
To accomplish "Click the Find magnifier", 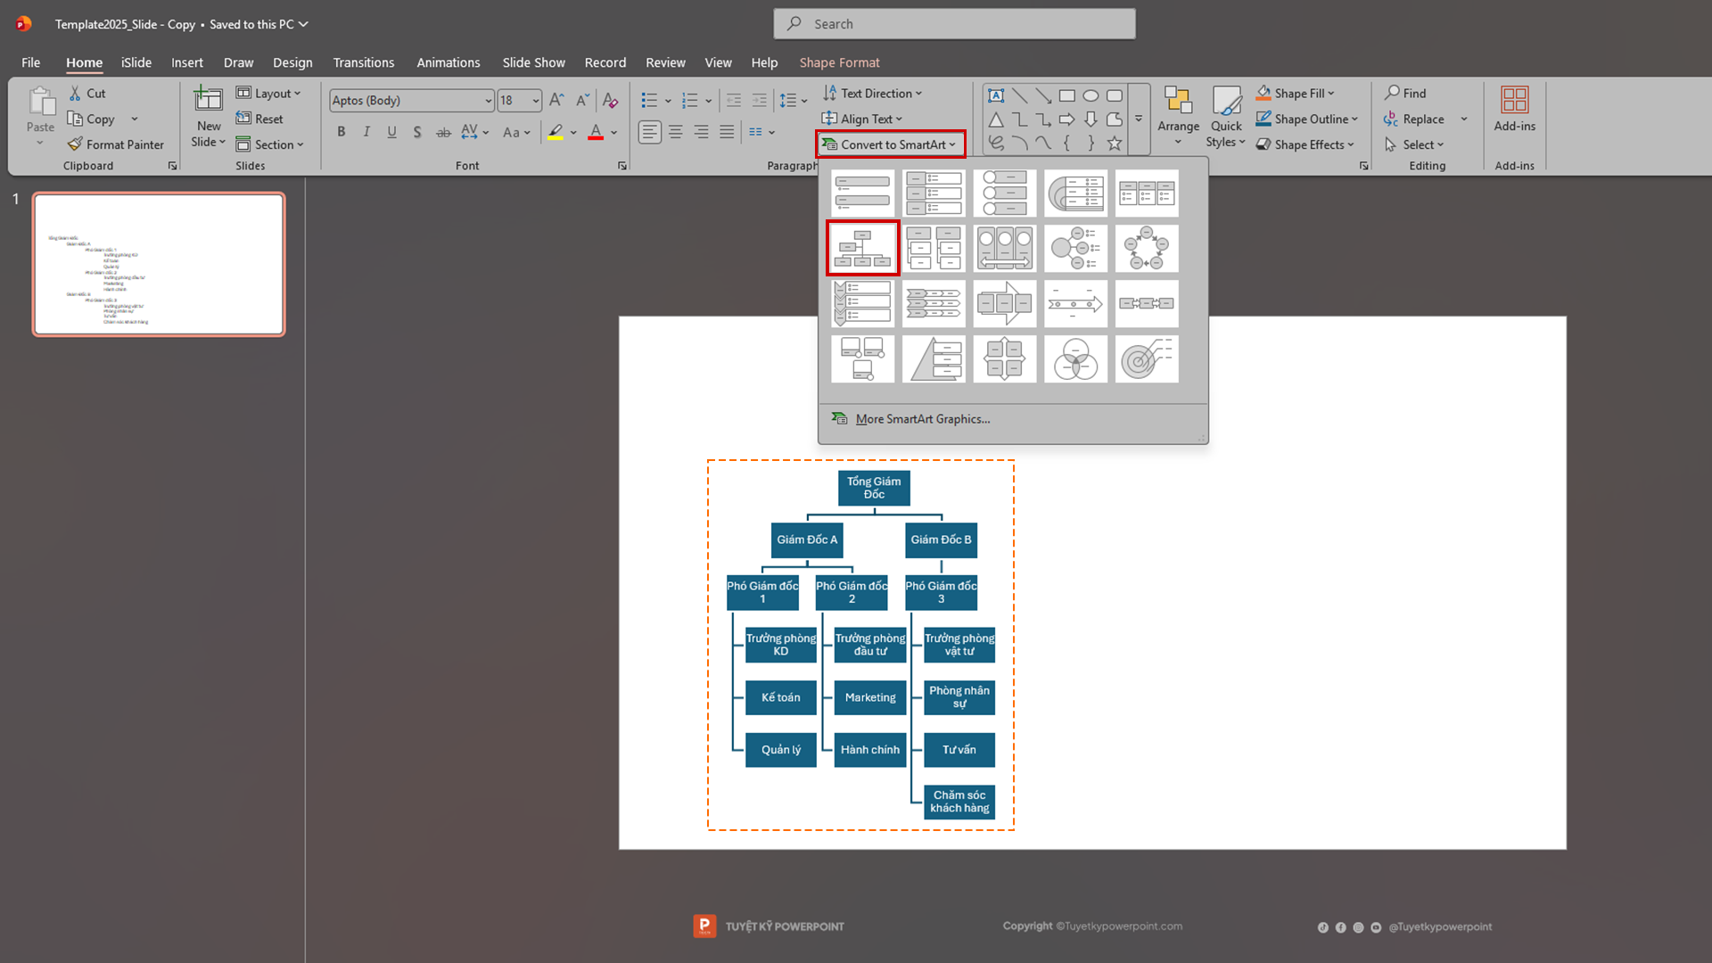I will (1405, 93).
